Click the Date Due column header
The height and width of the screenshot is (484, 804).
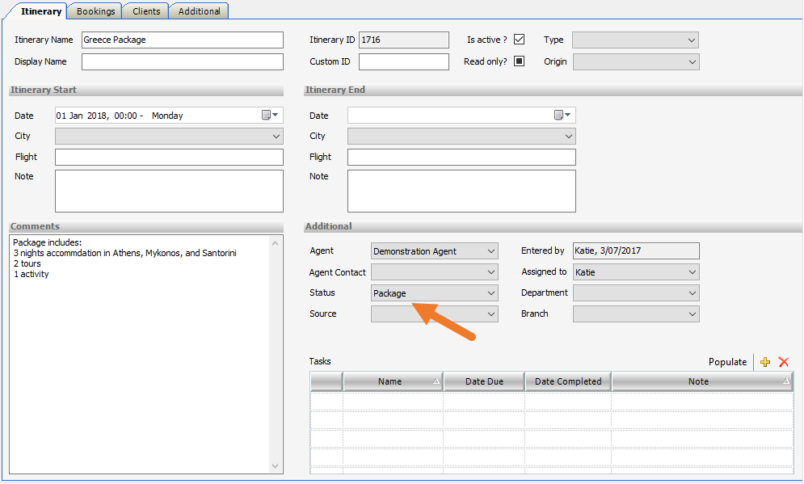click(484, 381)
